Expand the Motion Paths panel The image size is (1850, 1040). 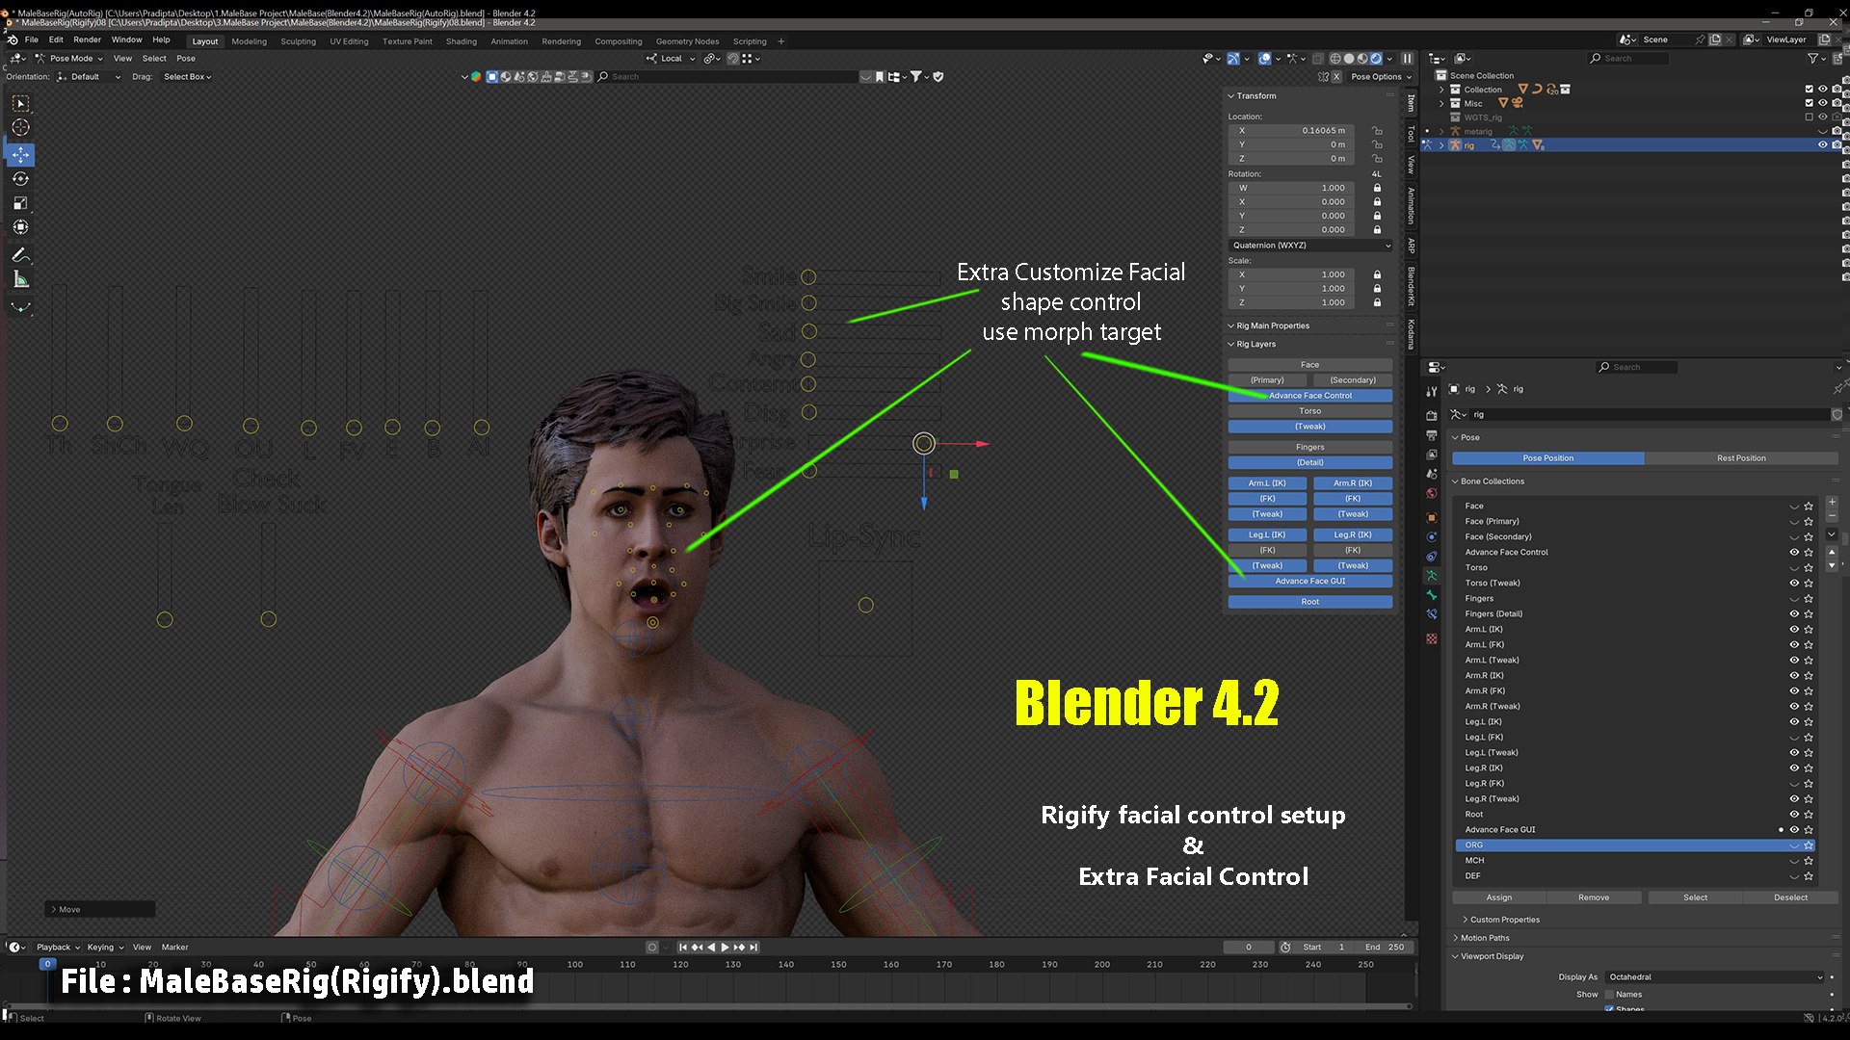(x=1484, y=938)
